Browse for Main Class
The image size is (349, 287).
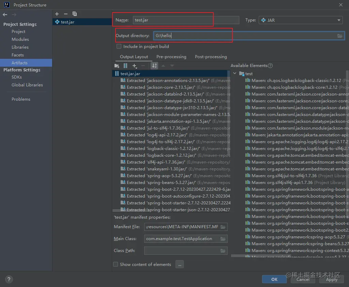(223, 239)
